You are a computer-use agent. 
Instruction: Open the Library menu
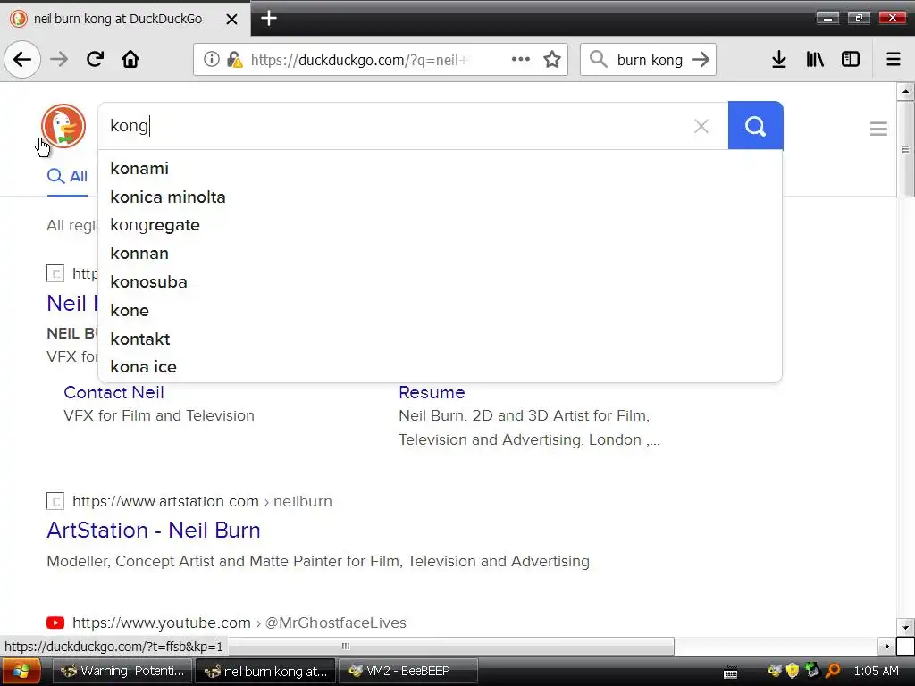click(815, 59)
